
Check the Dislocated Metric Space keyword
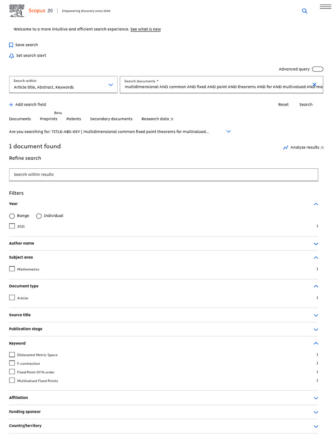tap(12, 355)
